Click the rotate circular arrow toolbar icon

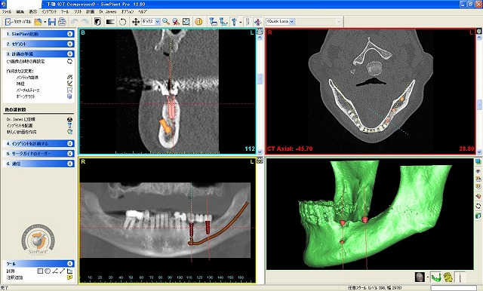122,22
